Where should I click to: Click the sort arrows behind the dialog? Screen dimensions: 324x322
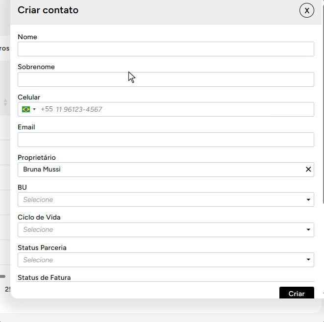tap(5, 102)
